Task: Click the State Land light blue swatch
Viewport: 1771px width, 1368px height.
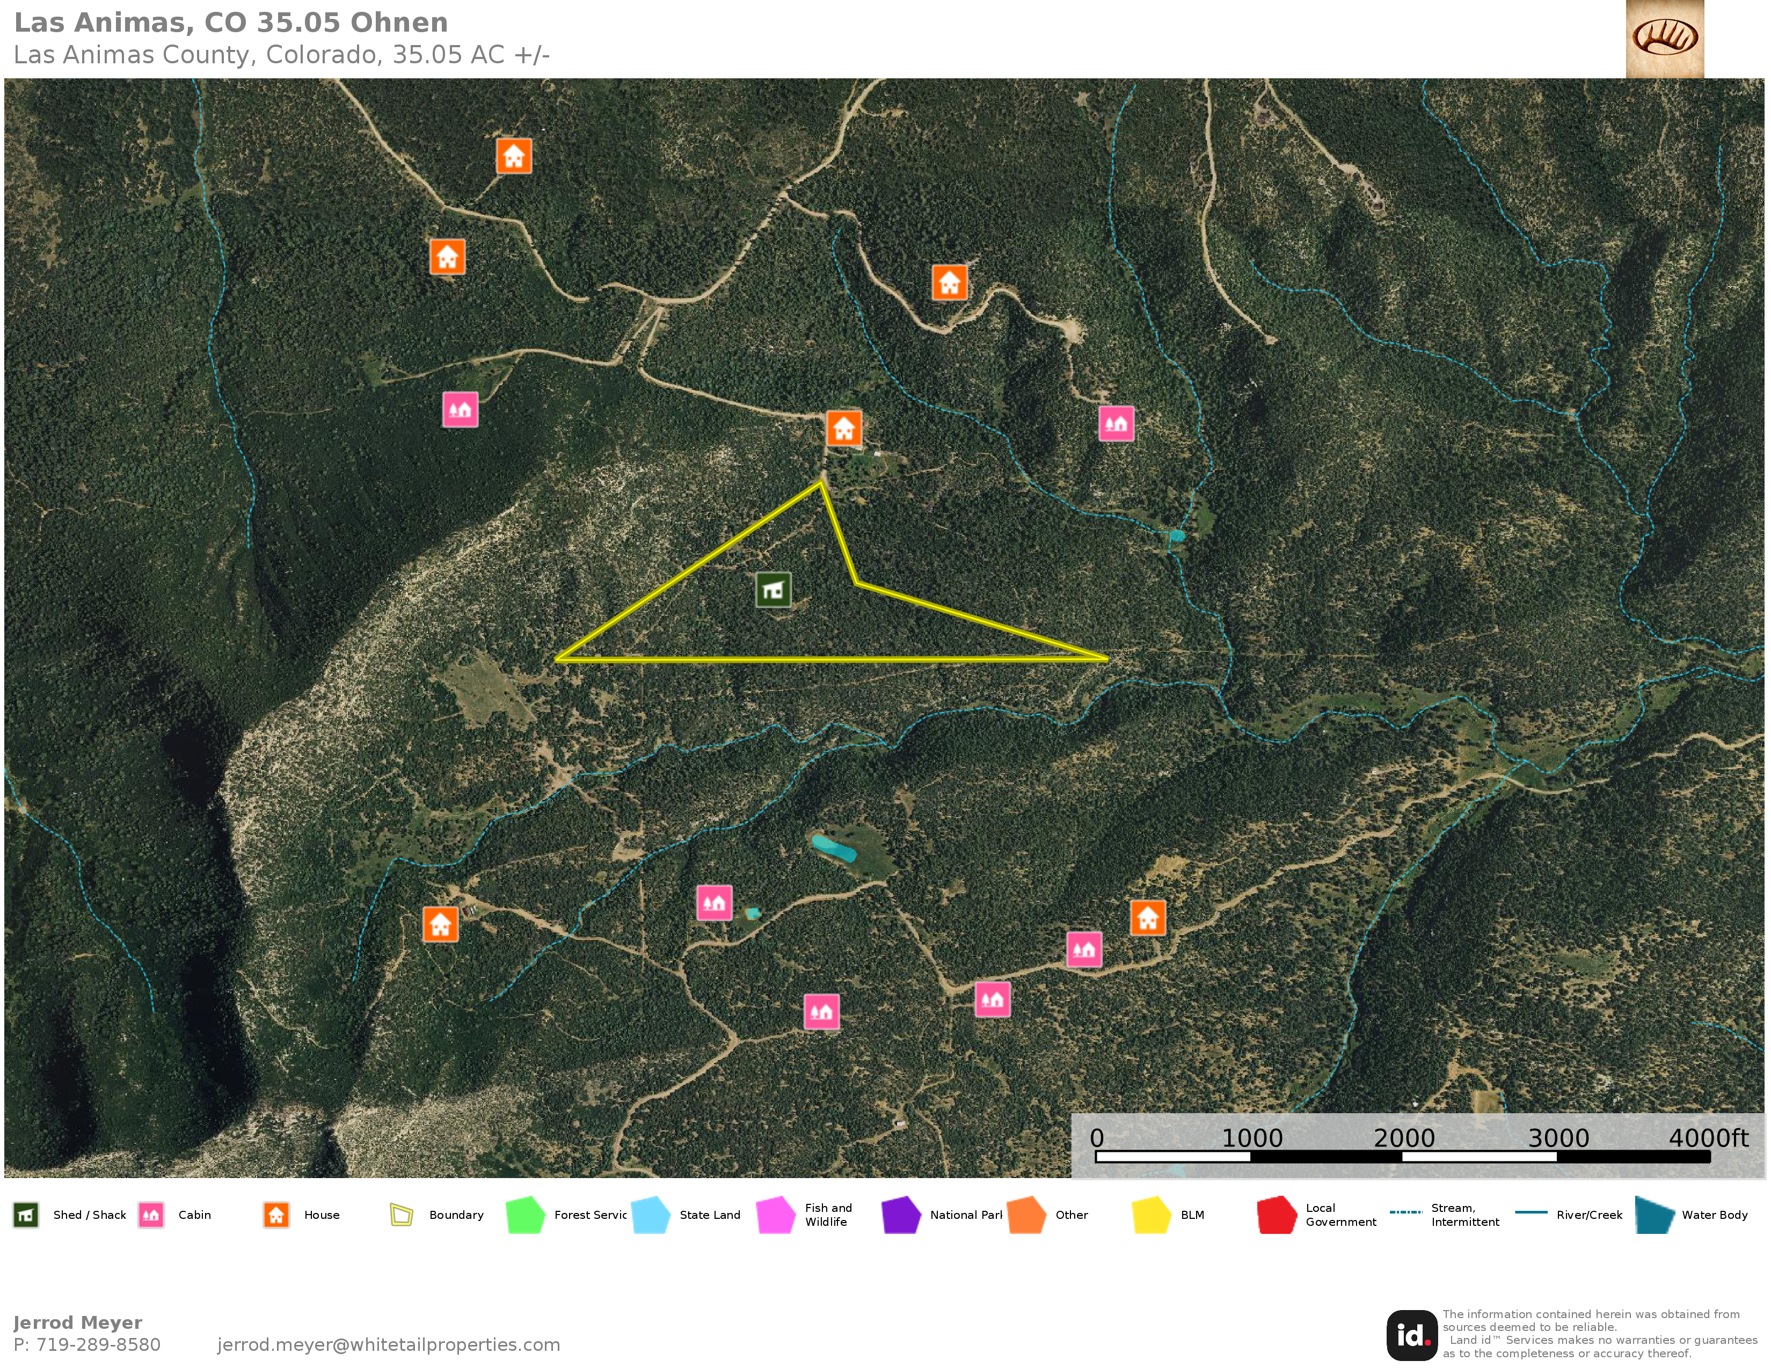Action: (x=650, y=1215)
